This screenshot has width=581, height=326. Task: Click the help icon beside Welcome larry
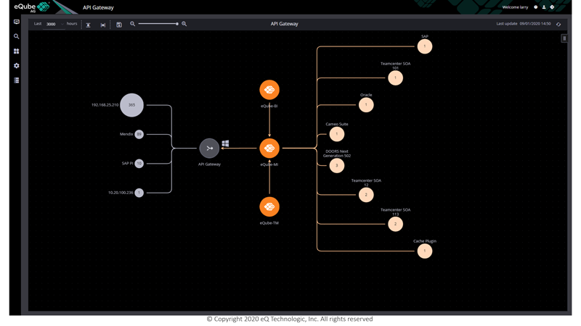[x=536, y=7]
